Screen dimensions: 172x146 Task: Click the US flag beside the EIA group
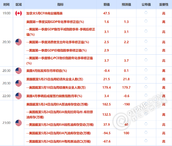19,123
